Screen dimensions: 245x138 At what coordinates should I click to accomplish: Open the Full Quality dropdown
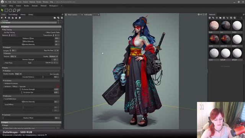coord(91,15)
